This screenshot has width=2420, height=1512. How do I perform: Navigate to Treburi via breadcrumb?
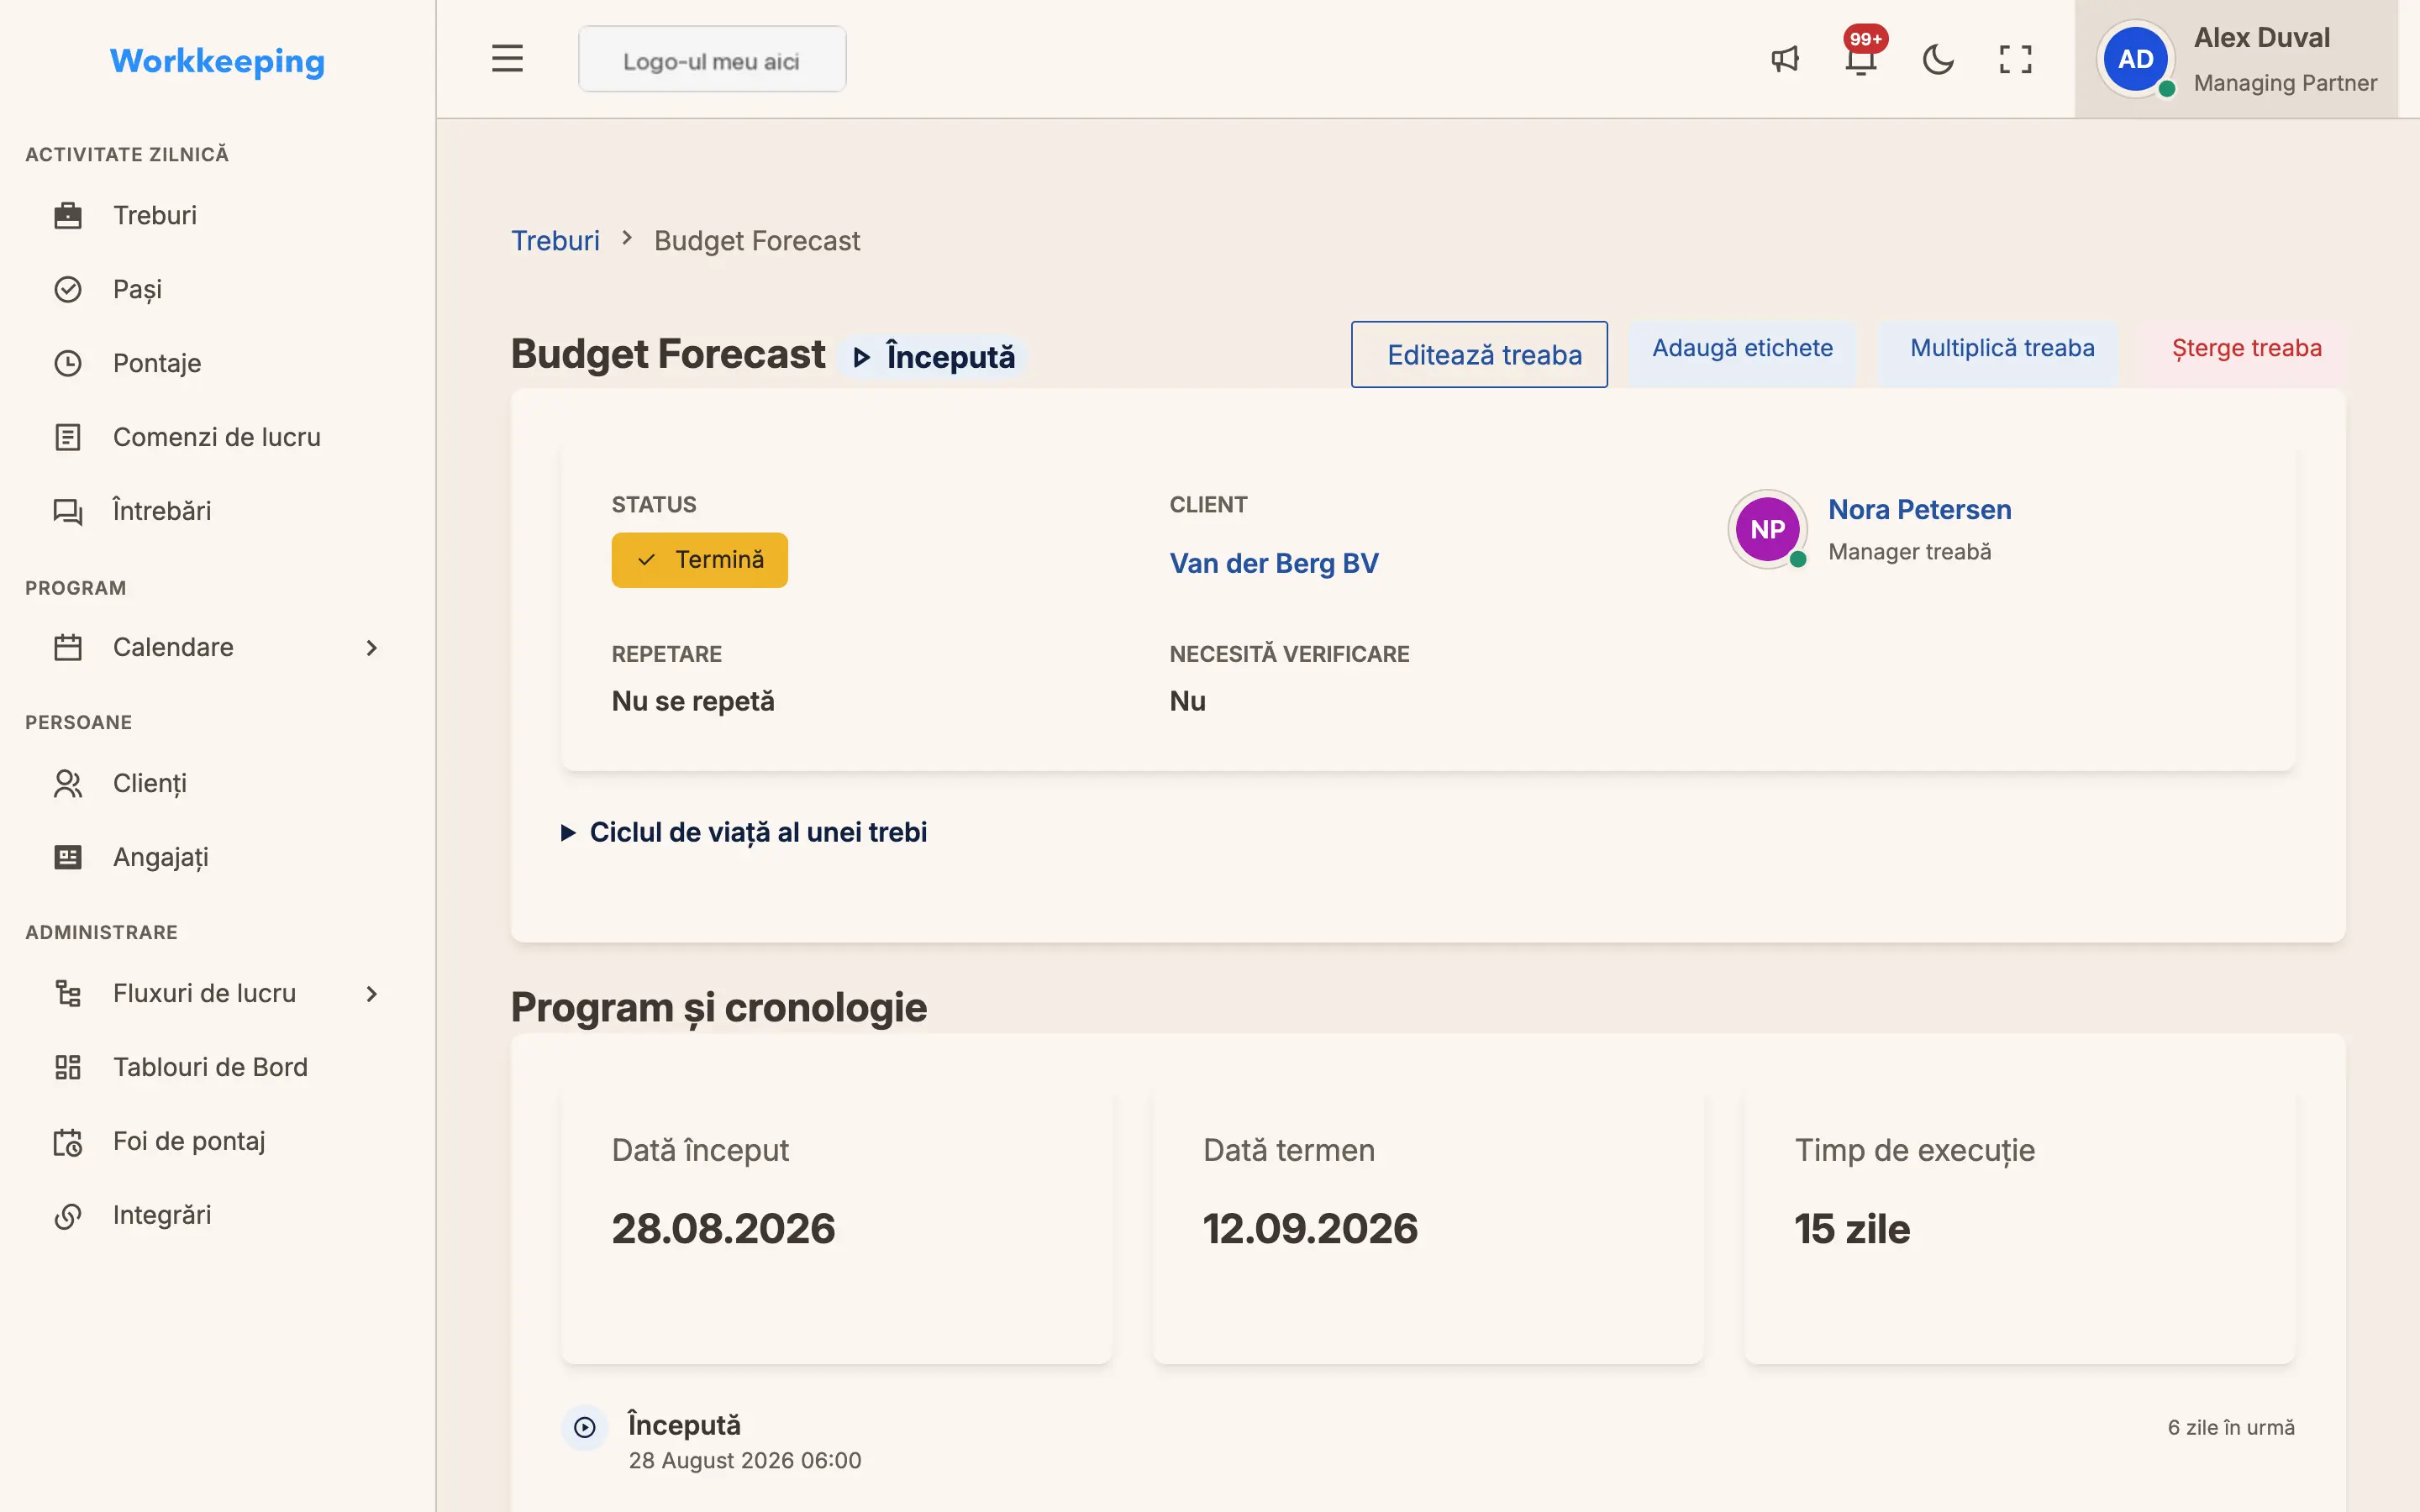pyautogui.click(x=555, y=241)
